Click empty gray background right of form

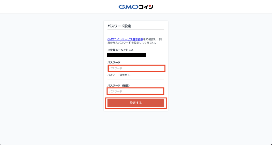click(x=219, y=70)
